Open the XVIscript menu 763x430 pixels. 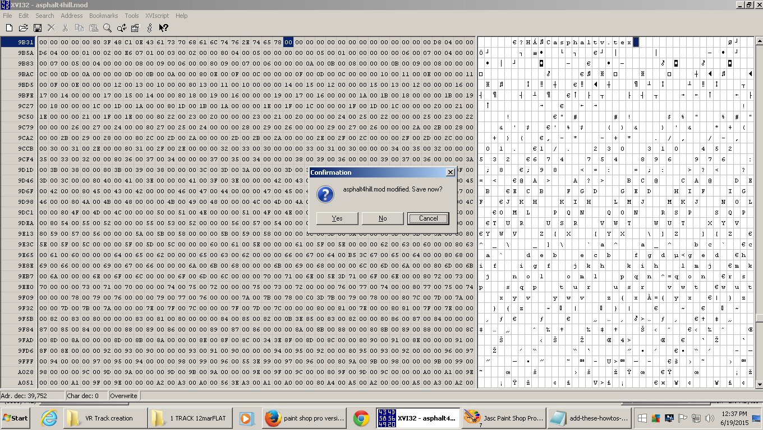pos(158,16)
